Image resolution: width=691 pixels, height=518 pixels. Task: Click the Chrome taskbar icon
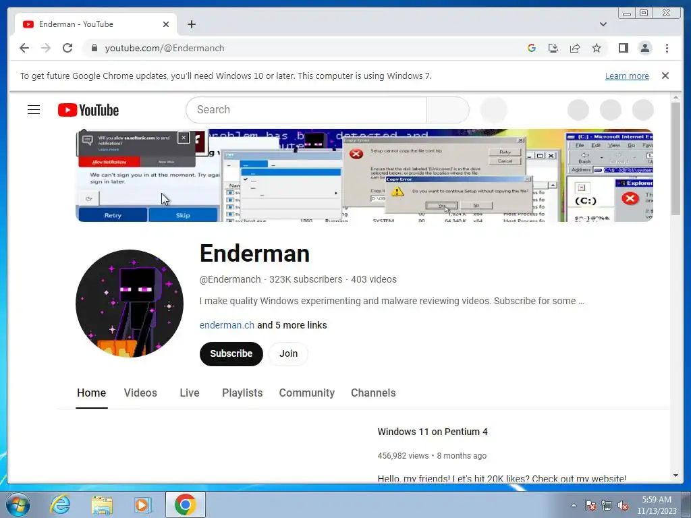coord(185,505)
